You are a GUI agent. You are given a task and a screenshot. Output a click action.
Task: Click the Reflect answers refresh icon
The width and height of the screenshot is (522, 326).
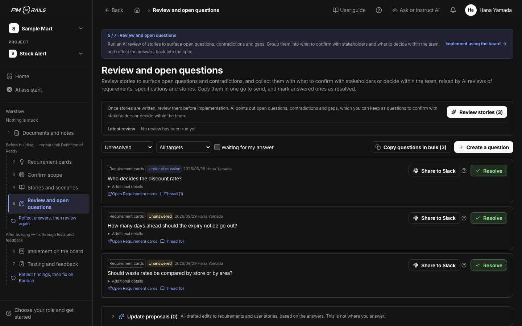(x=13, y=221)
